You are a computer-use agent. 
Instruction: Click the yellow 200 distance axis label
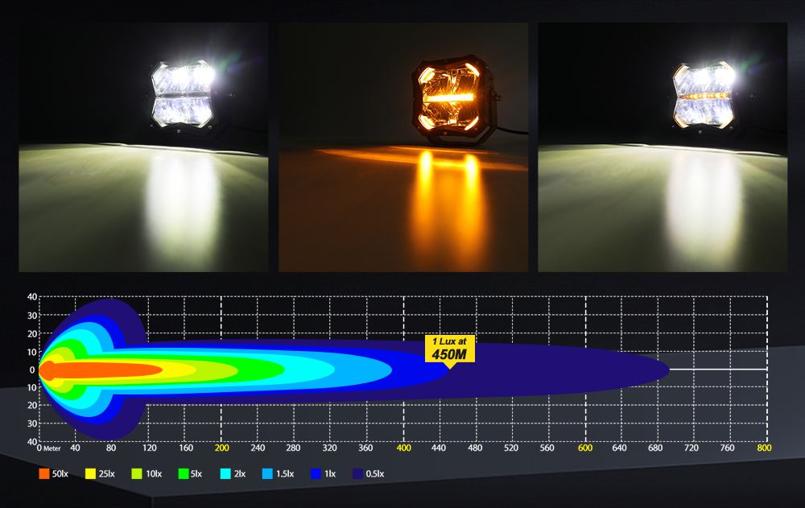pos(222,448)
